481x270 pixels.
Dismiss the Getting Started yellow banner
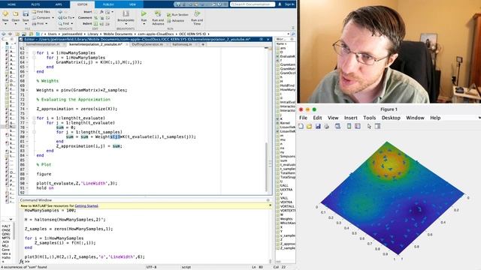270,205
